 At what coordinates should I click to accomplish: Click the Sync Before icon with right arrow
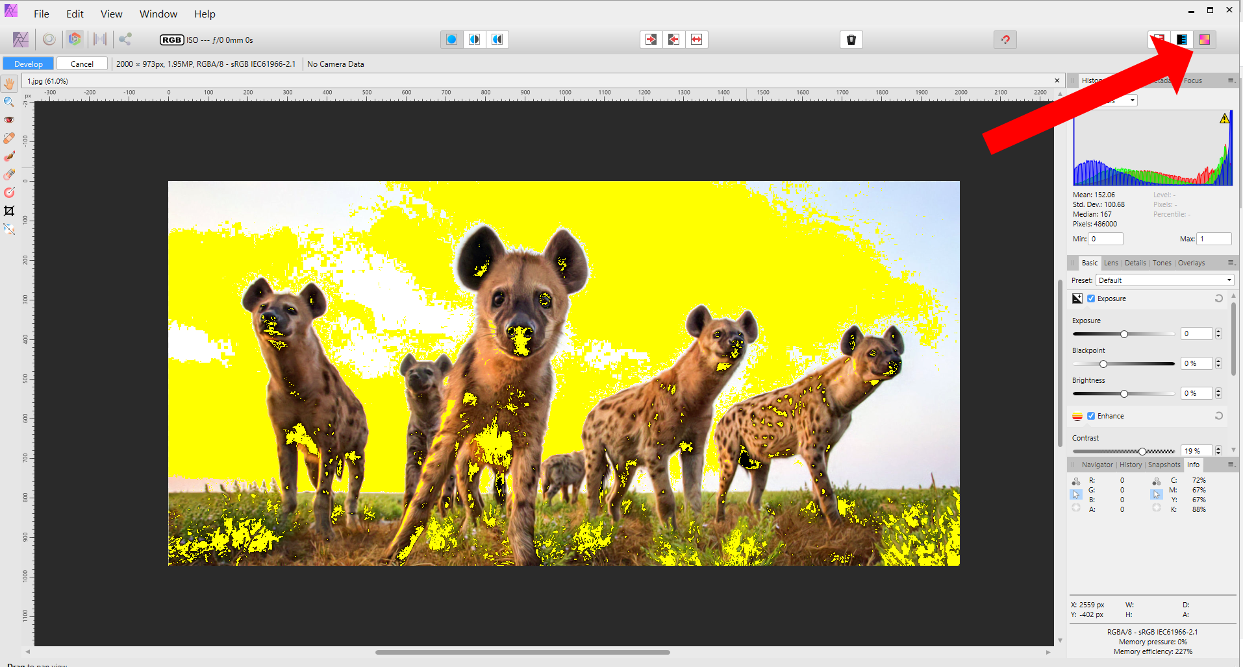(x=651, y=40)
